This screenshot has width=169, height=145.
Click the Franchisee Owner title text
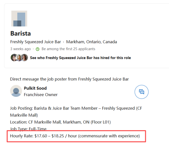click(x=41, y=95)
